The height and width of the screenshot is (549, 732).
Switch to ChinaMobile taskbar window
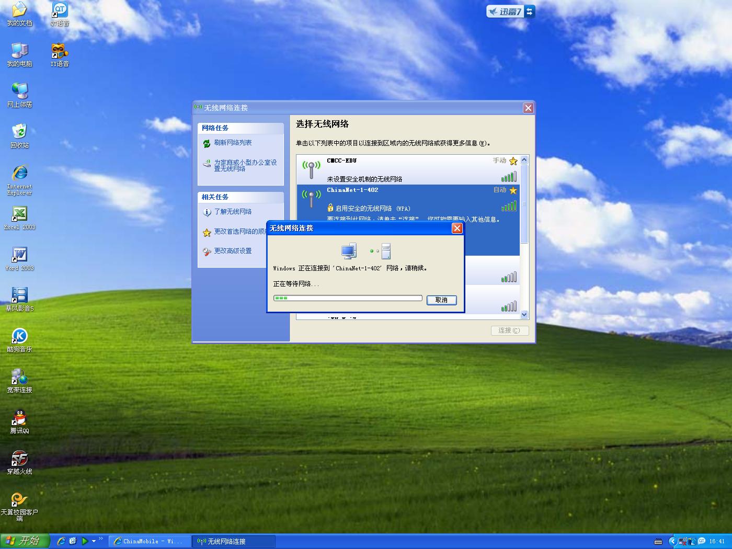[x=149, y=541]
